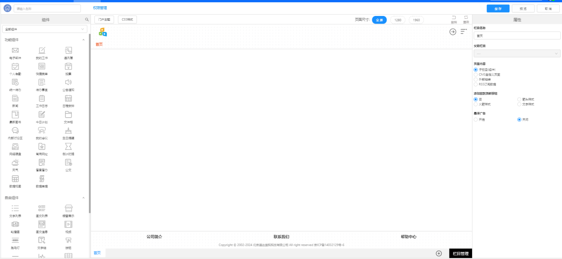Click the CSS样式 button
This screenshot has width=562, height=259.
tap(128, 20)
